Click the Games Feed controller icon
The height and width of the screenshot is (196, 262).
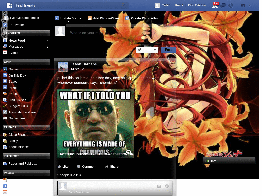pos(5,118)
